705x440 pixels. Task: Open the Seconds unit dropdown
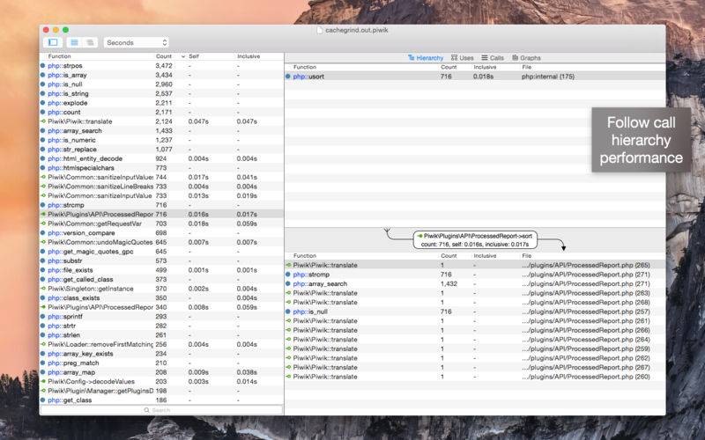[137, 42]
